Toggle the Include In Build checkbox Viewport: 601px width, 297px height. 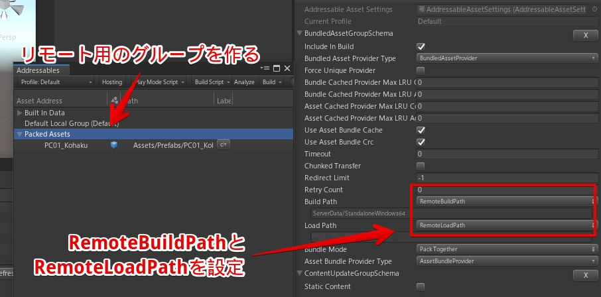tap(421, 47)
